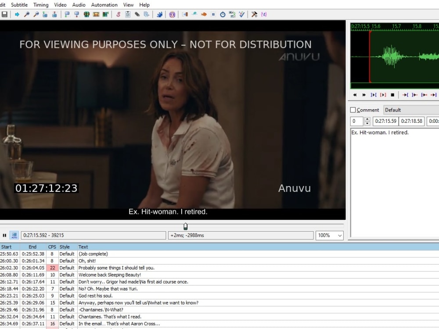Open the Shift Times tool icon
This screenshot has width=439, height=329.
[185, 14]
